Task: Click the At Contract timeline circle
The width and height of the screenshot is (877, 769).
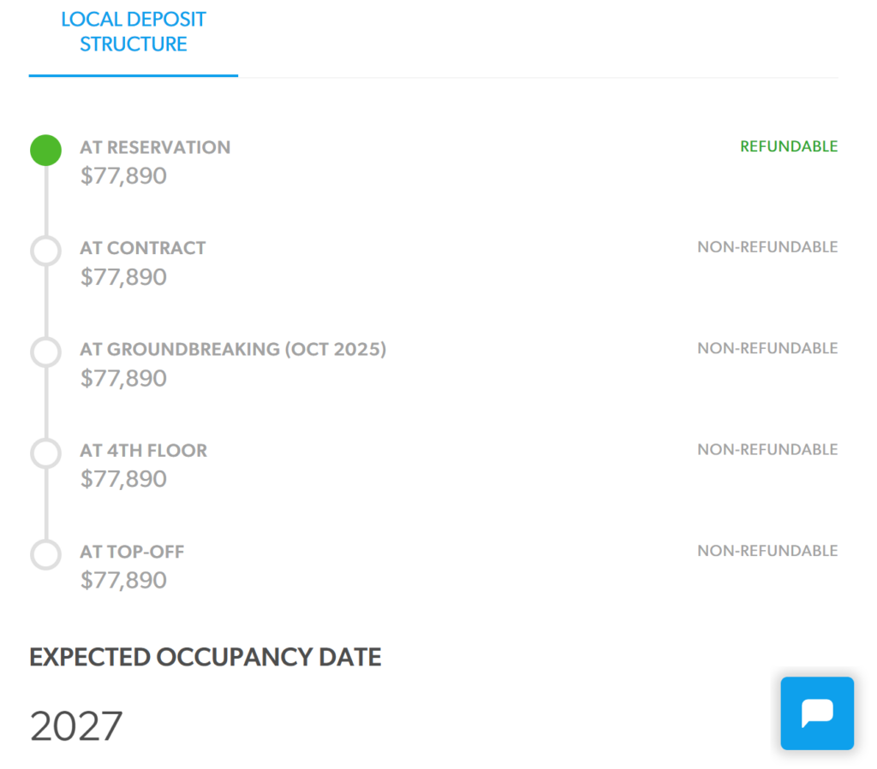Action: coord(46,251)
